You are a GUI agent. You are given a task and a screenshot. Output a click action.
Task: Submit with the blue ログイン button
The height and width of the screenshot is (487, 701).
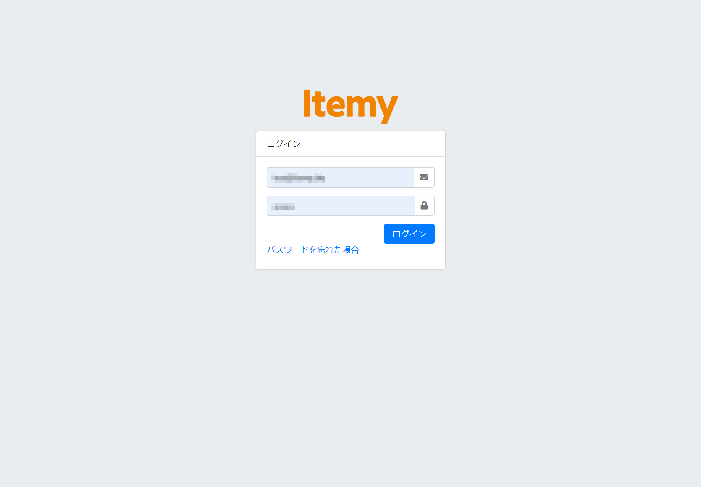point(409,234)
